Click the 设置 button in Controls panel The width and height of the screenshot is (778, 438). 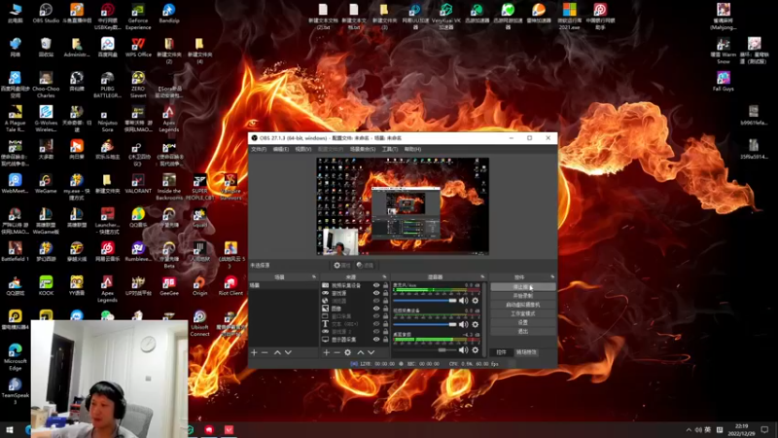click(522, 322)
